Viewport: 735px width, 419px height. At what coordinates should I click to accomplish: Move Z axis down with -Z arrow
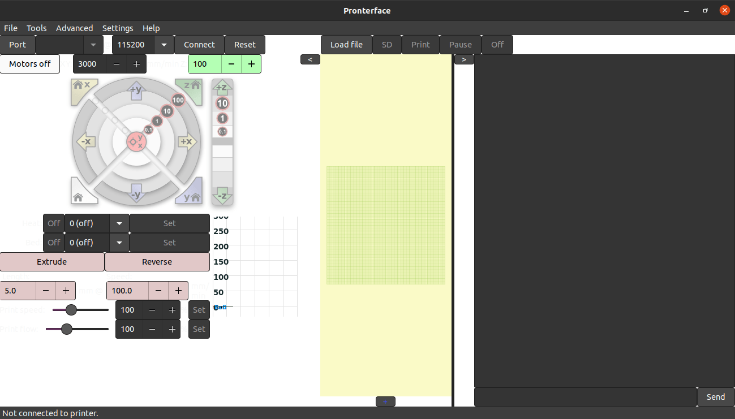pos(222,195)
